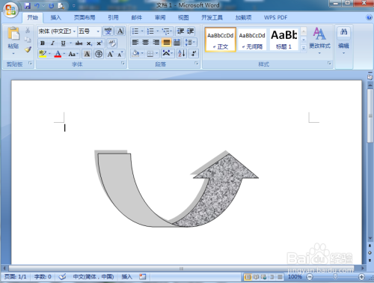Toggle italic formatting
Image resolution: width=374 pixels, height=283 pixels.
point(52,43)
